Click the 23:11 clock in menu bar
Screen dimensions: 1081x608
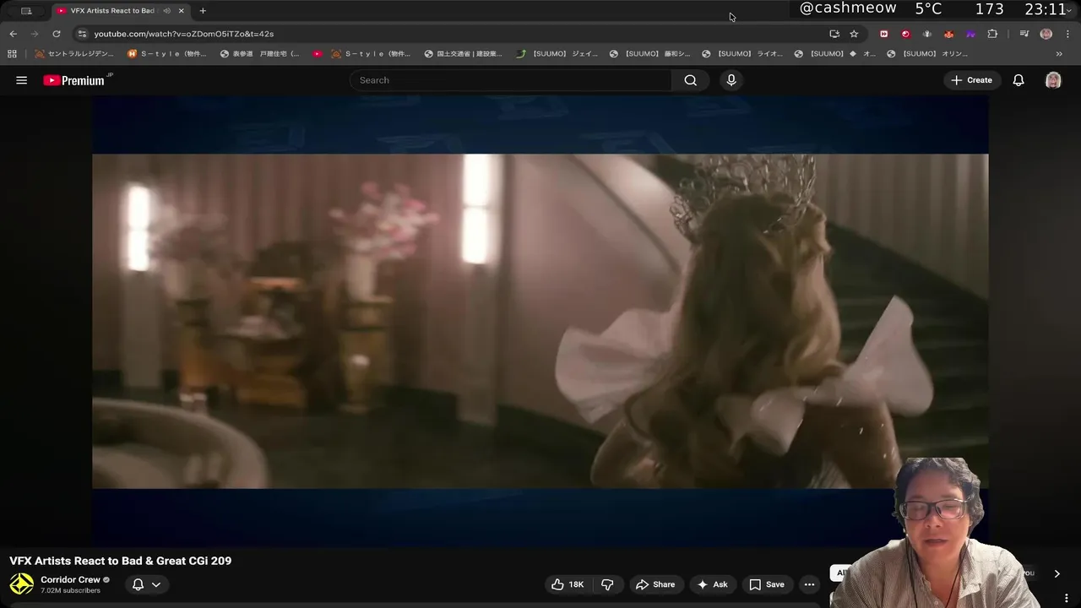coord(1045,9)
